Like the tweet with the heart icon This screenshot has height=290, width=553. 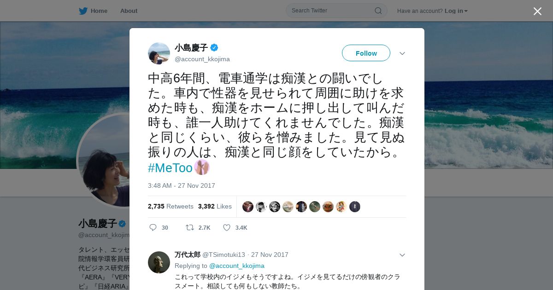(x=227, y=227)
